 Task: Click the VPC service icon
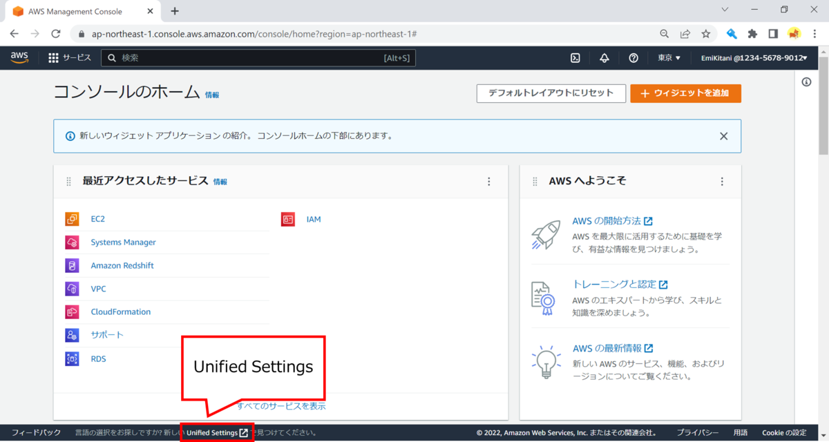(73, 289)
